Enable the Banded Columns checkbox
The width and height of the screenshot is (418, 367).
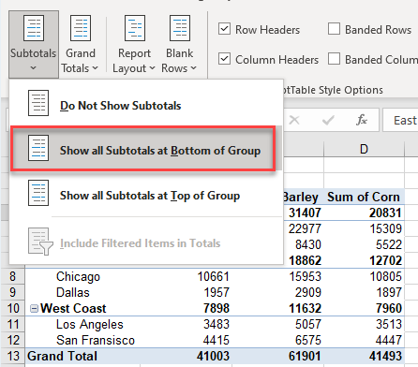[334, 59]
